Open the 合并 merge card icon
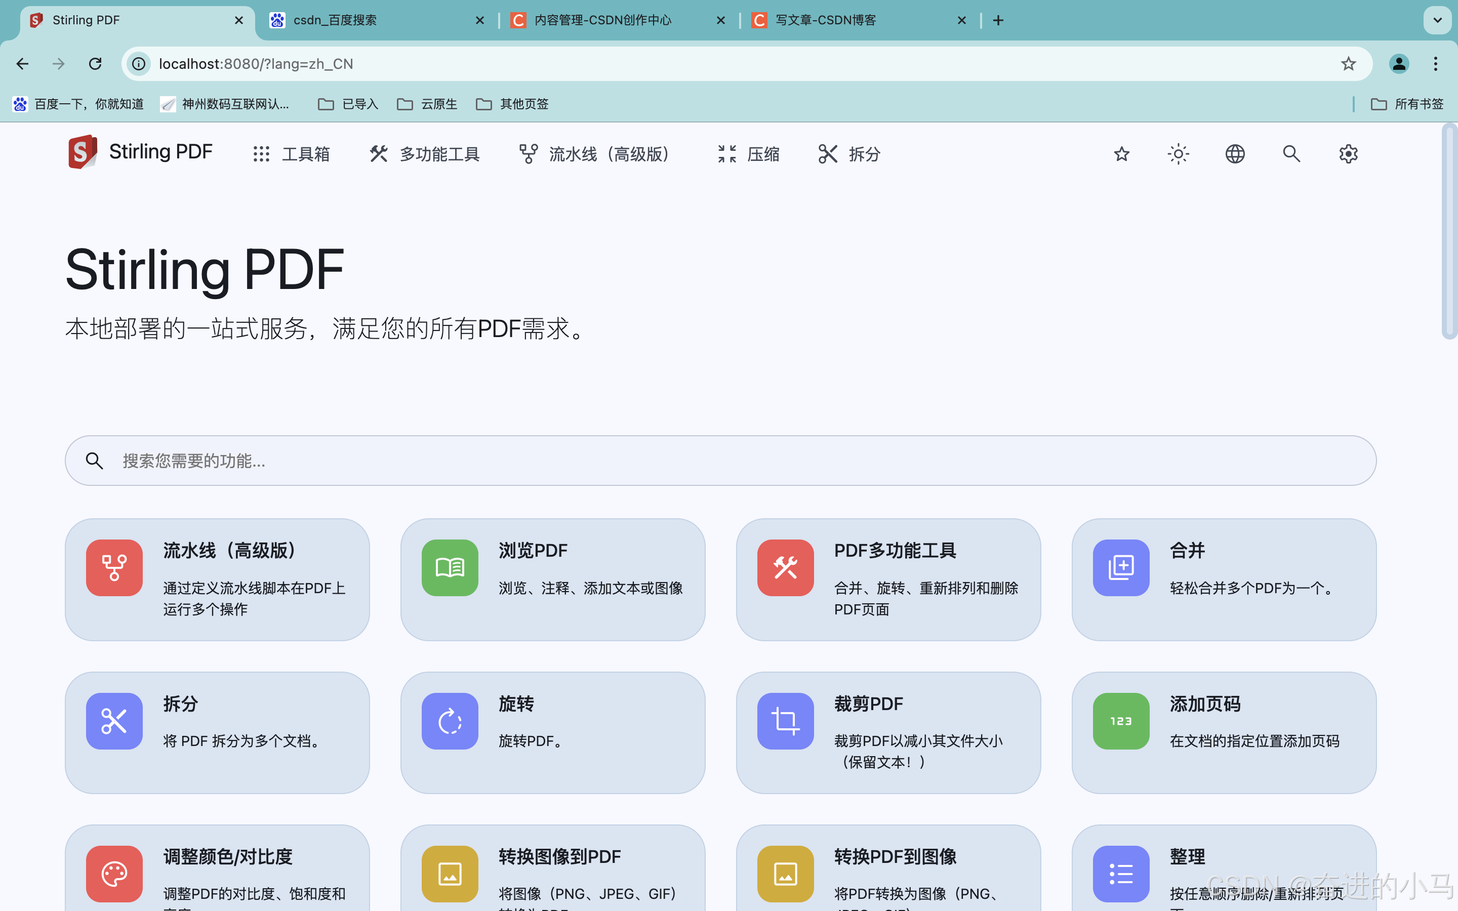Viewport: 1458px width, 911px height. tap(1121, 567)
